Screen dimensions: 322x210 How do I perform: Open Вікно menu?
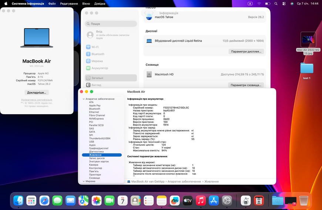(86, 3)
